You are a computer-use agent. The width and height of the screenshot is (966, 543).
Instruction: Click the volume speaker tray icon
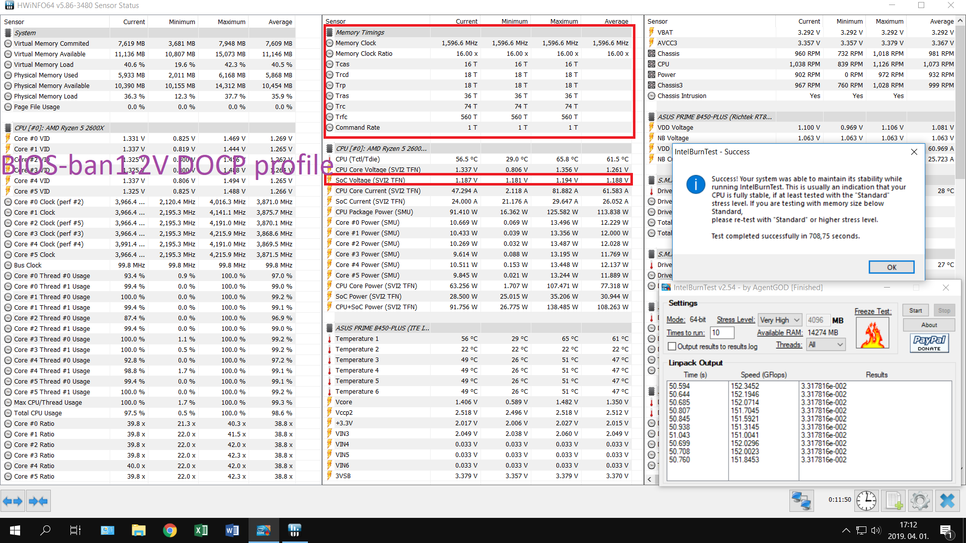pos(876,530)
